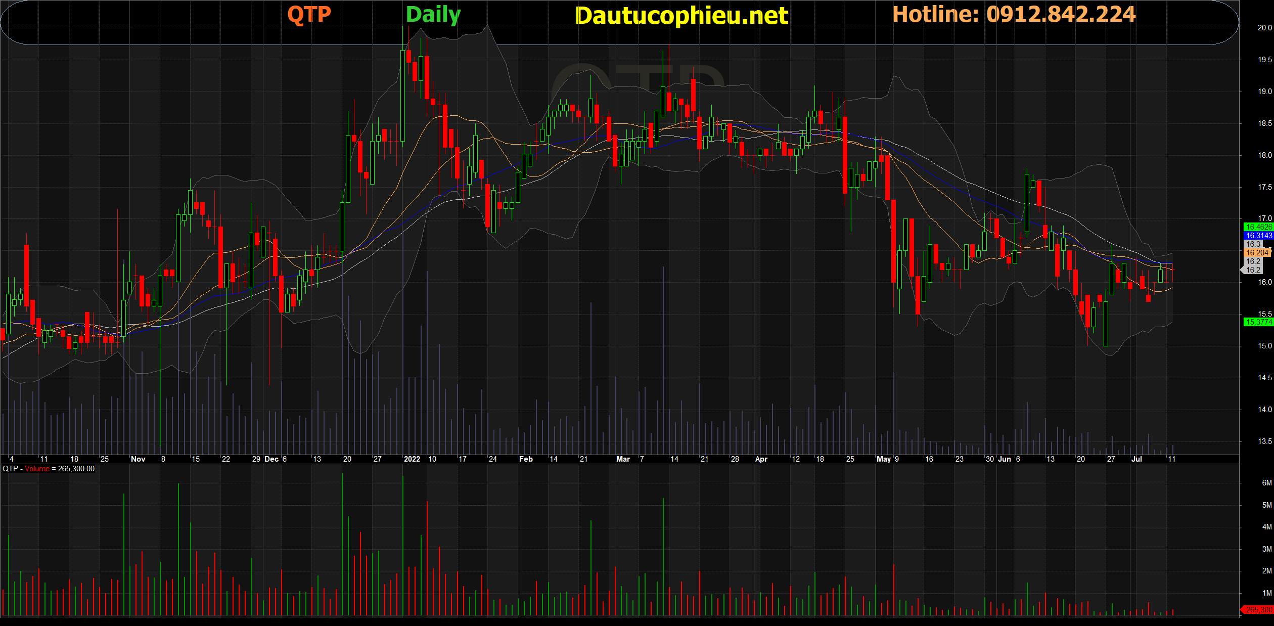Click the Dec month marker on date axis
Viewport: 1274px width, 626px height.
point(271,459)
